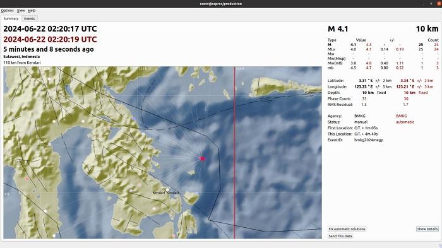The width and height of the screenshot is (442, 248).
Task: Click the MLv row value 4.0
Action: [x=353, y=49]
